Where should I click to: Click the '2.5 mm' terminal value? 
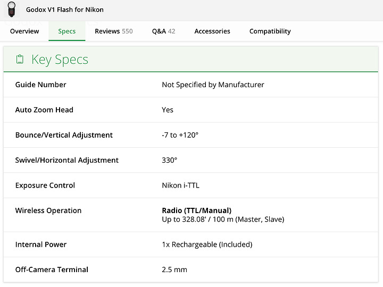pos(174,269)
